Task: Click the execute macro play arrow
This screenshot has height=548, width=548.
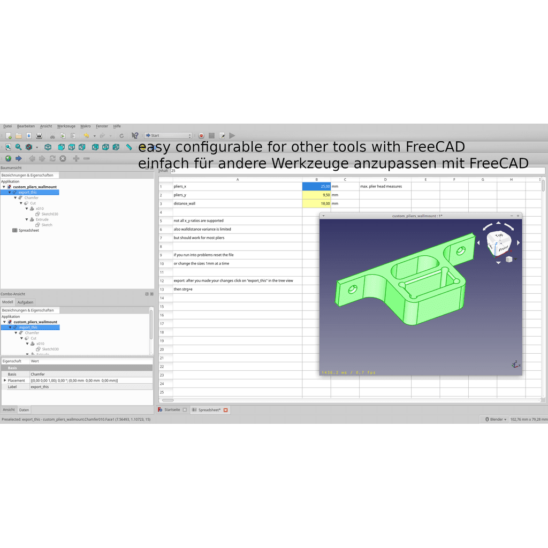Action: 232,135
